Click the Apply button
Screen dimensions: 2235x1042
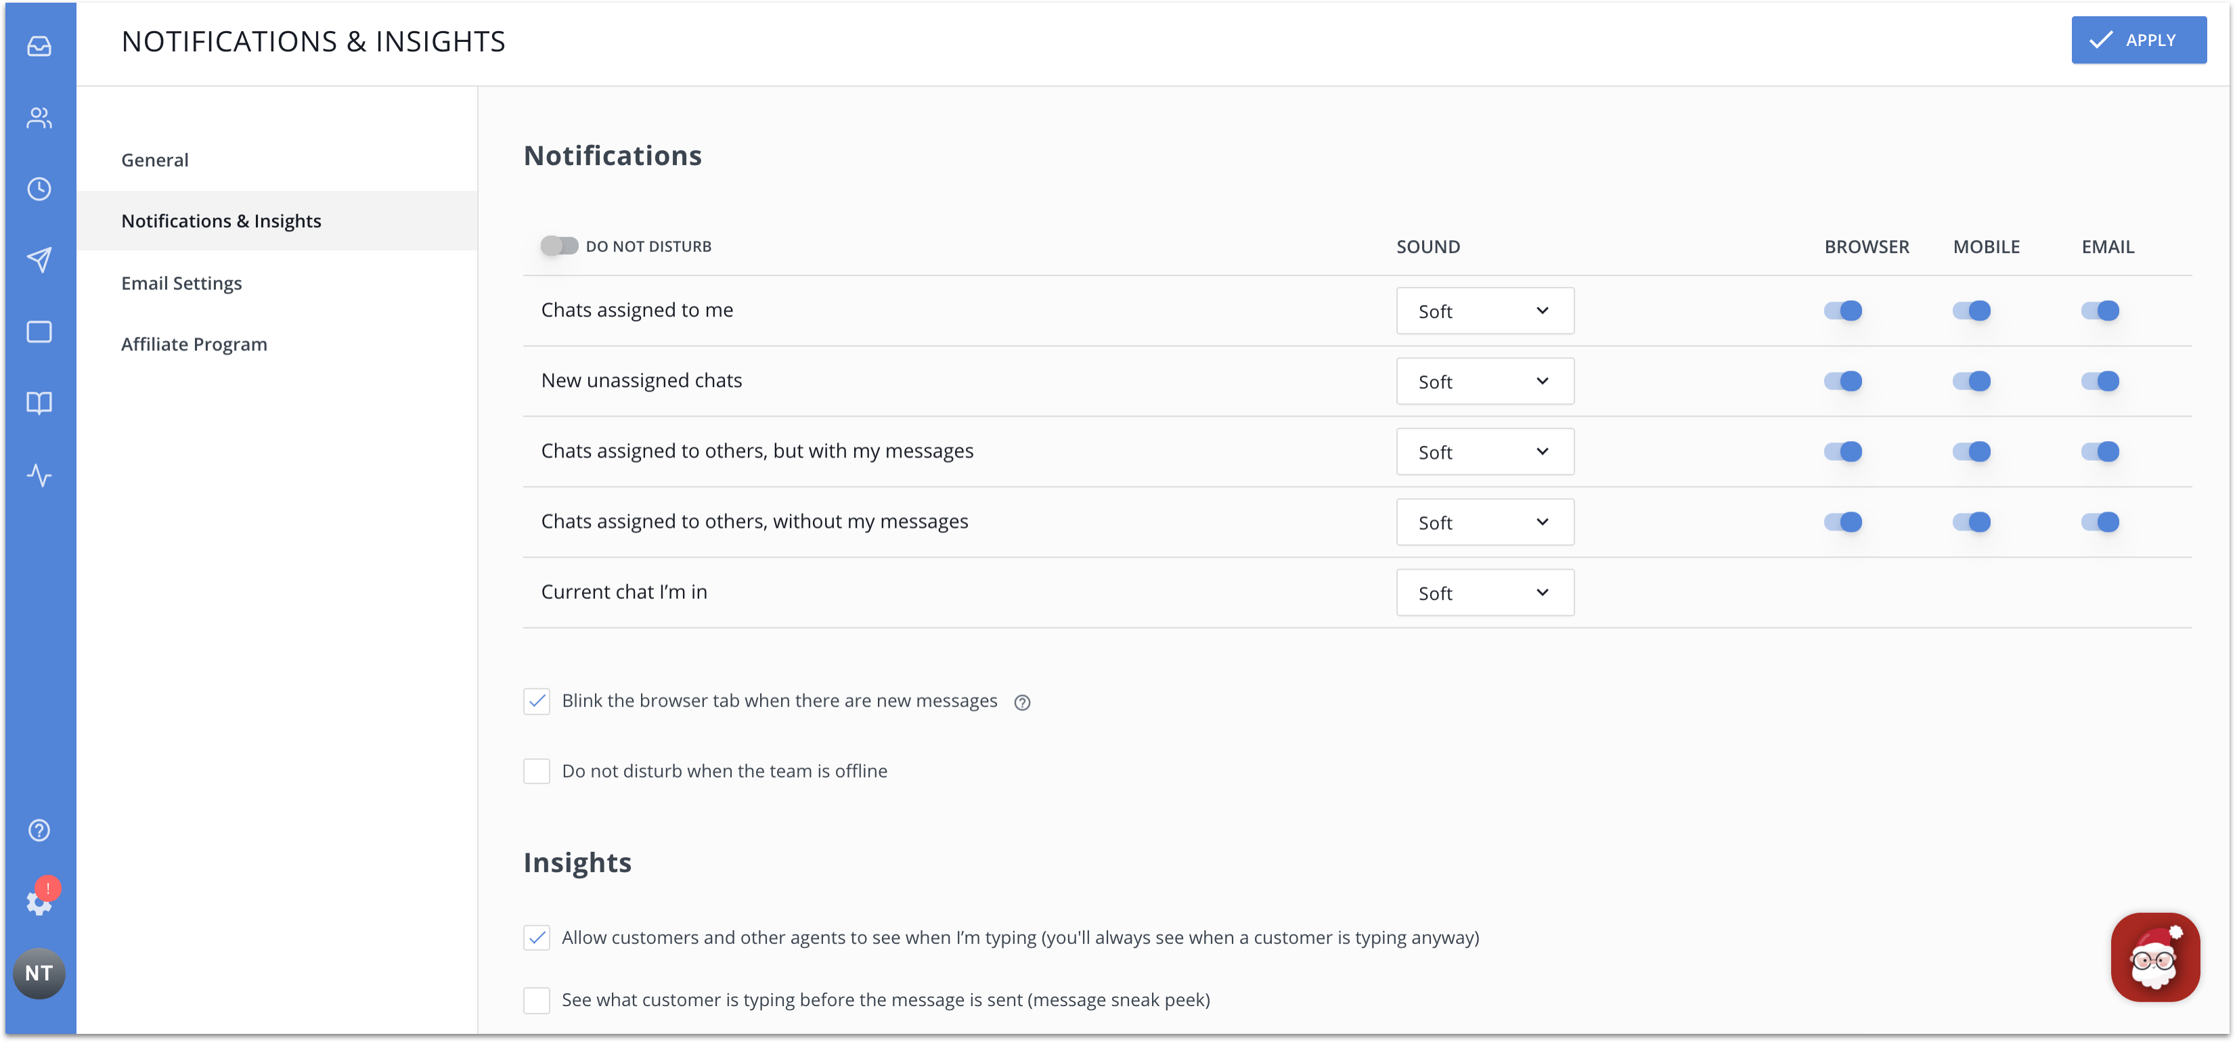click(x=2139, y=40)
